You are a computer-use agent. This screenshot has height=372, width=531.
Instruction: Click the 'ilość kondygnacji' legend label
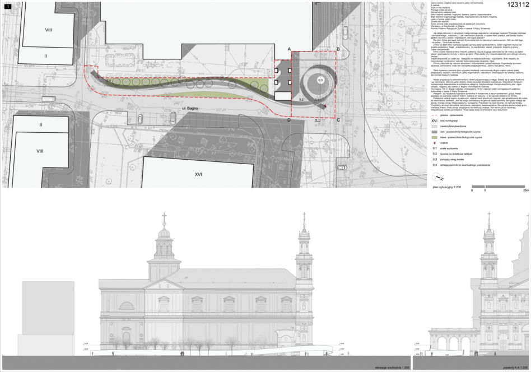(449, 121)
